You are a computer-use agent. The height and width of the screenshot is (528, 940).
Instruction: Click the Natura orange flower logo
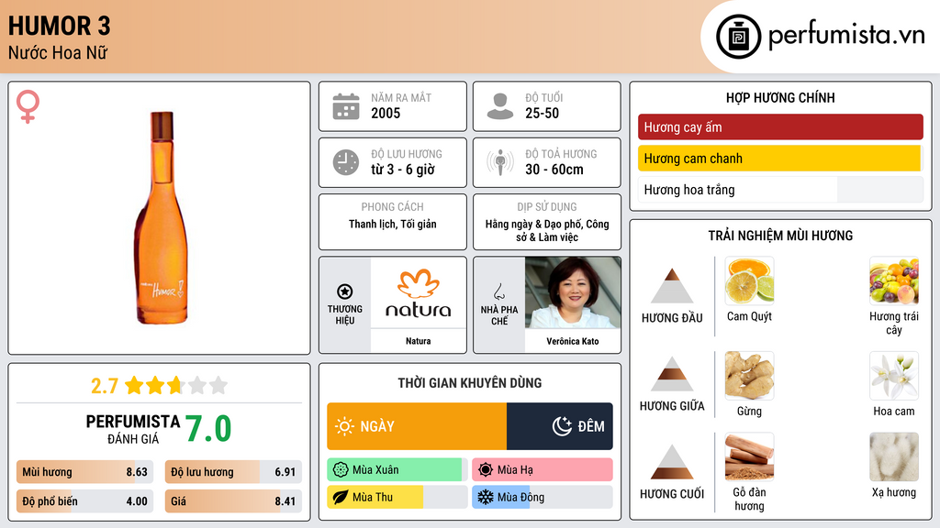419,284
